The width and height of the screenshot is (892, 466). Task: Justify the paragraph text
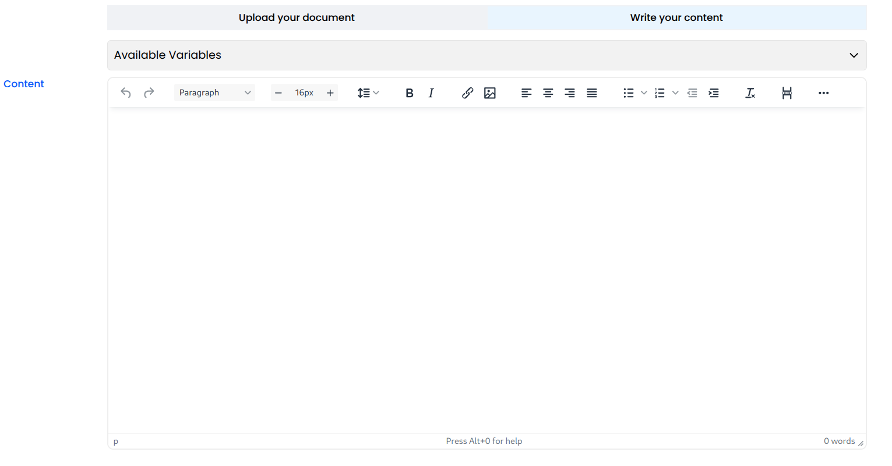pyautogui.click(x=591, y=93)
